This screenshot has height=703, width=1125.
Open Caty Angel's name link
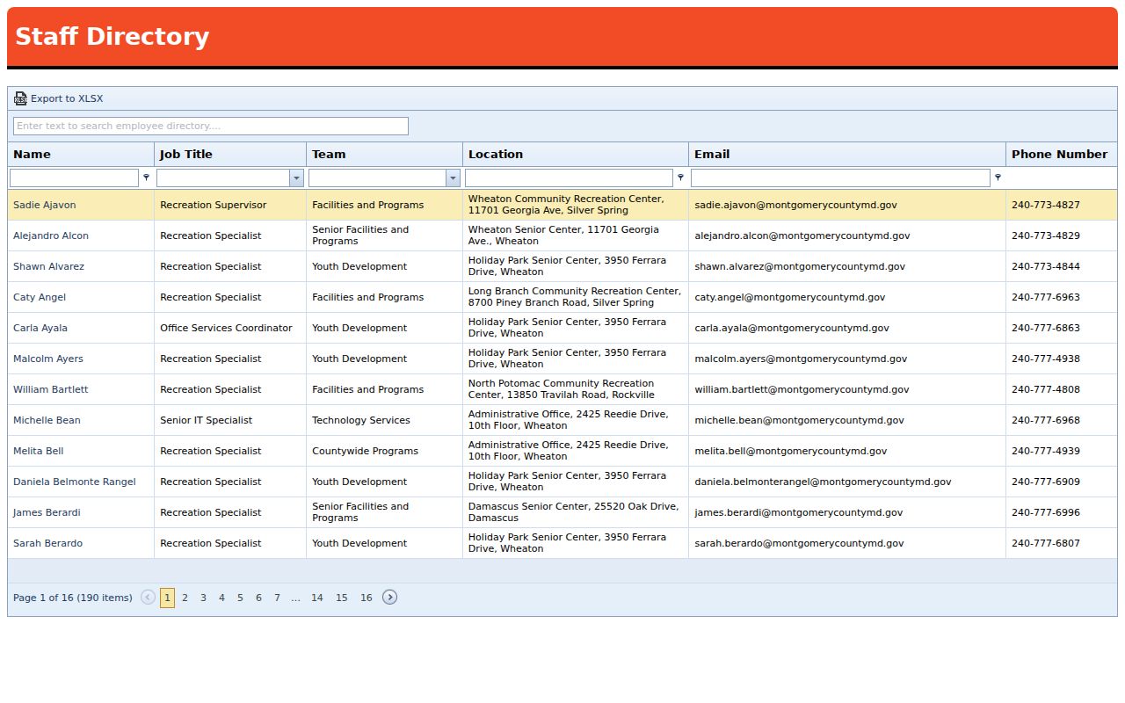tap(40, 297)
